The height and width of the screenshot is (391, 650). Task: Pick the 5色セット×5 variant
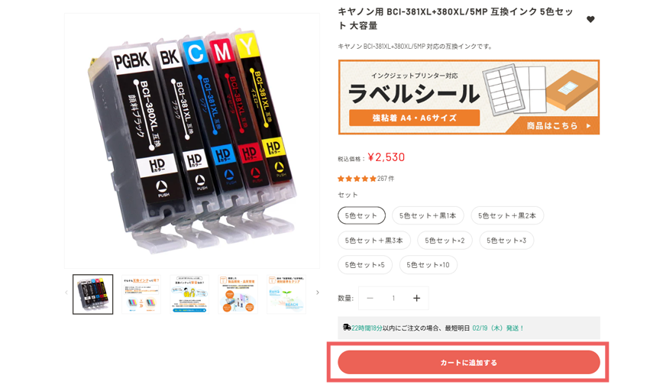[365, 265]
